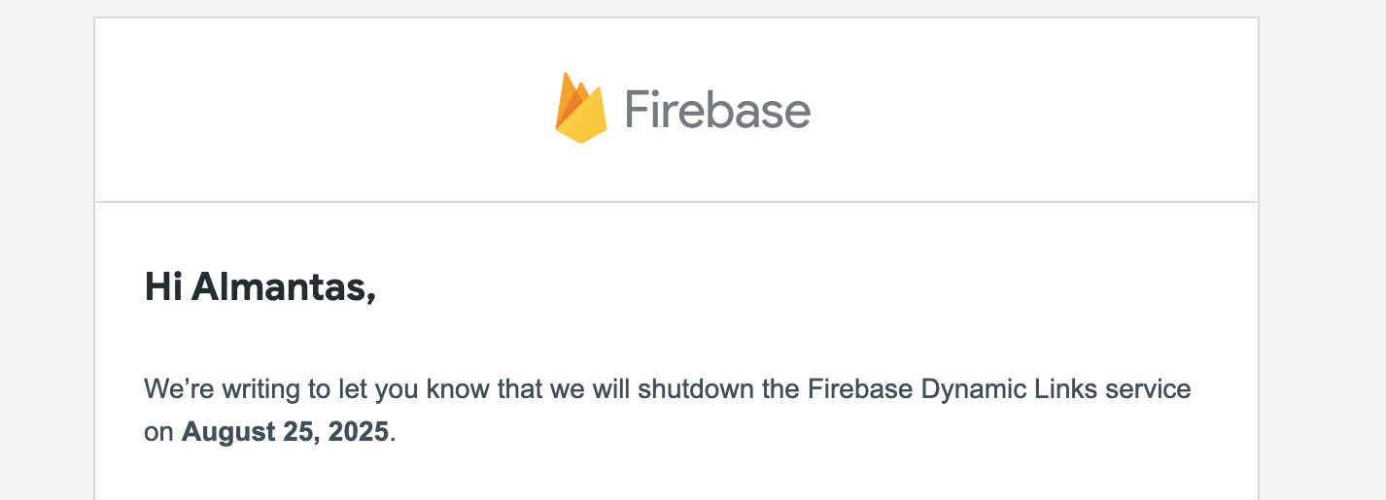The width and height of the screenshot is (1386, 500).
Task: Select the "Hi Almantas," greeting heading
Action: coord(260,287)
